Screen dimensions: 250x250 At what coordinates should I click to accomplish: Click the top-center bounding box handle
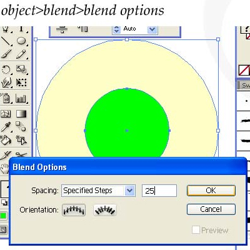tap(127, 39)
